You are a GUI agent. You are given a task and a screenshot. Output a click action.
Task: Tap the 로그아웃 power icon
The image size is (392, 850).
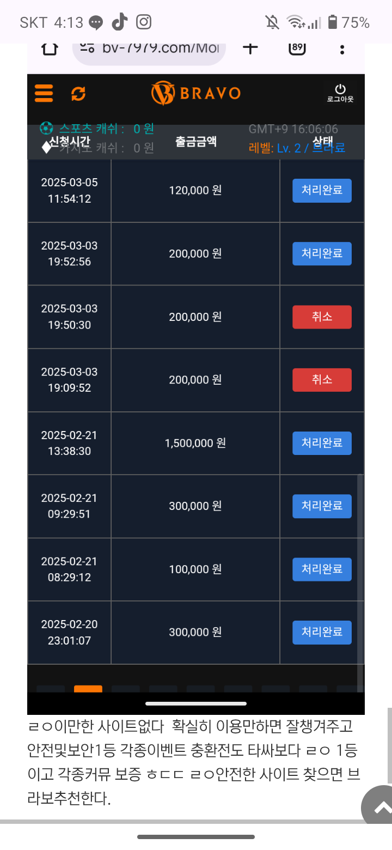(x=340, y=93)
